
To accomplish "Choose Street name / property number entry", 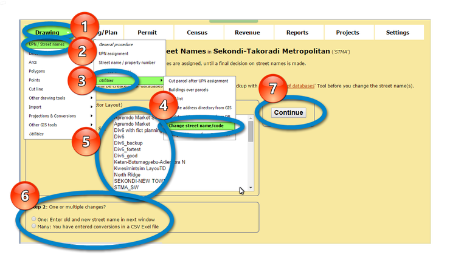I will click(x=127, y=63).
